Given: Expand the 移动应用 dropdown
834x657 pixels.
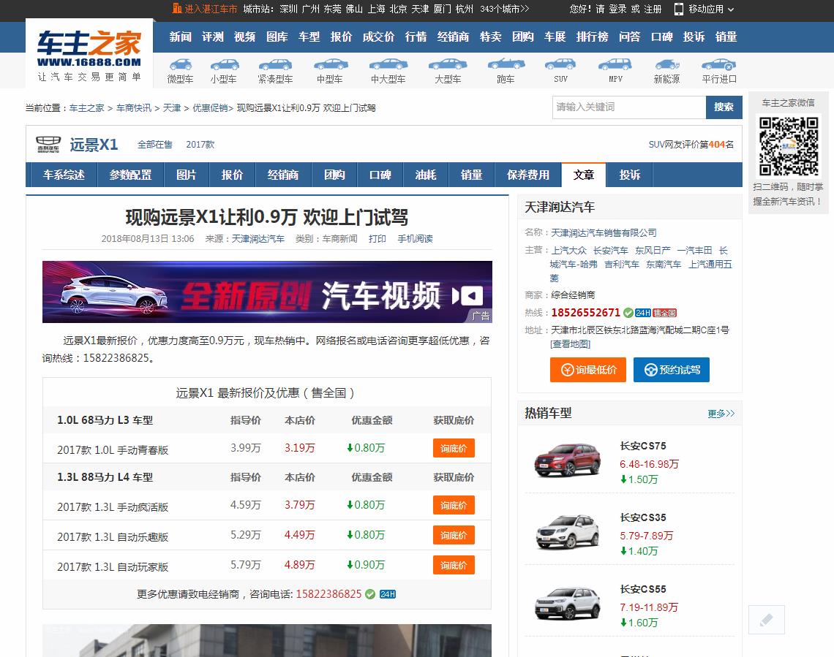Looking at the screenshot, I should click(705, 9).
